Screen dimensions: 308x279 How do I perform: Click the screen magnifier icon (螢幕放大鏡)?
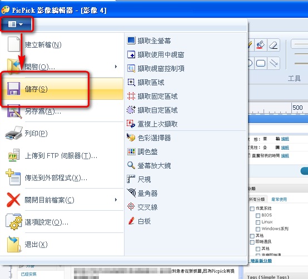point(131,165)
